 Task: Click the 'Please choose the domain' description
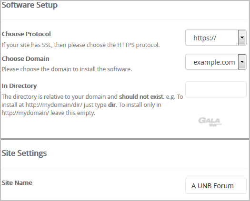pos(67,69)
